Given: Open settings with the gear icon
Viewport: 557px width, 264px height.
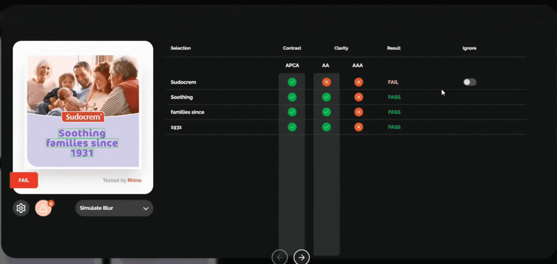Looking at the screenshot, I should coord(21,208).
